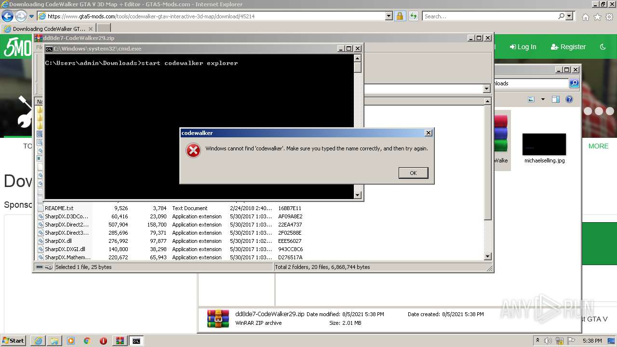Click the 5:38 PM taskbar clock
This screenshot has width=617, height=347.
click(x=592, y=341)
